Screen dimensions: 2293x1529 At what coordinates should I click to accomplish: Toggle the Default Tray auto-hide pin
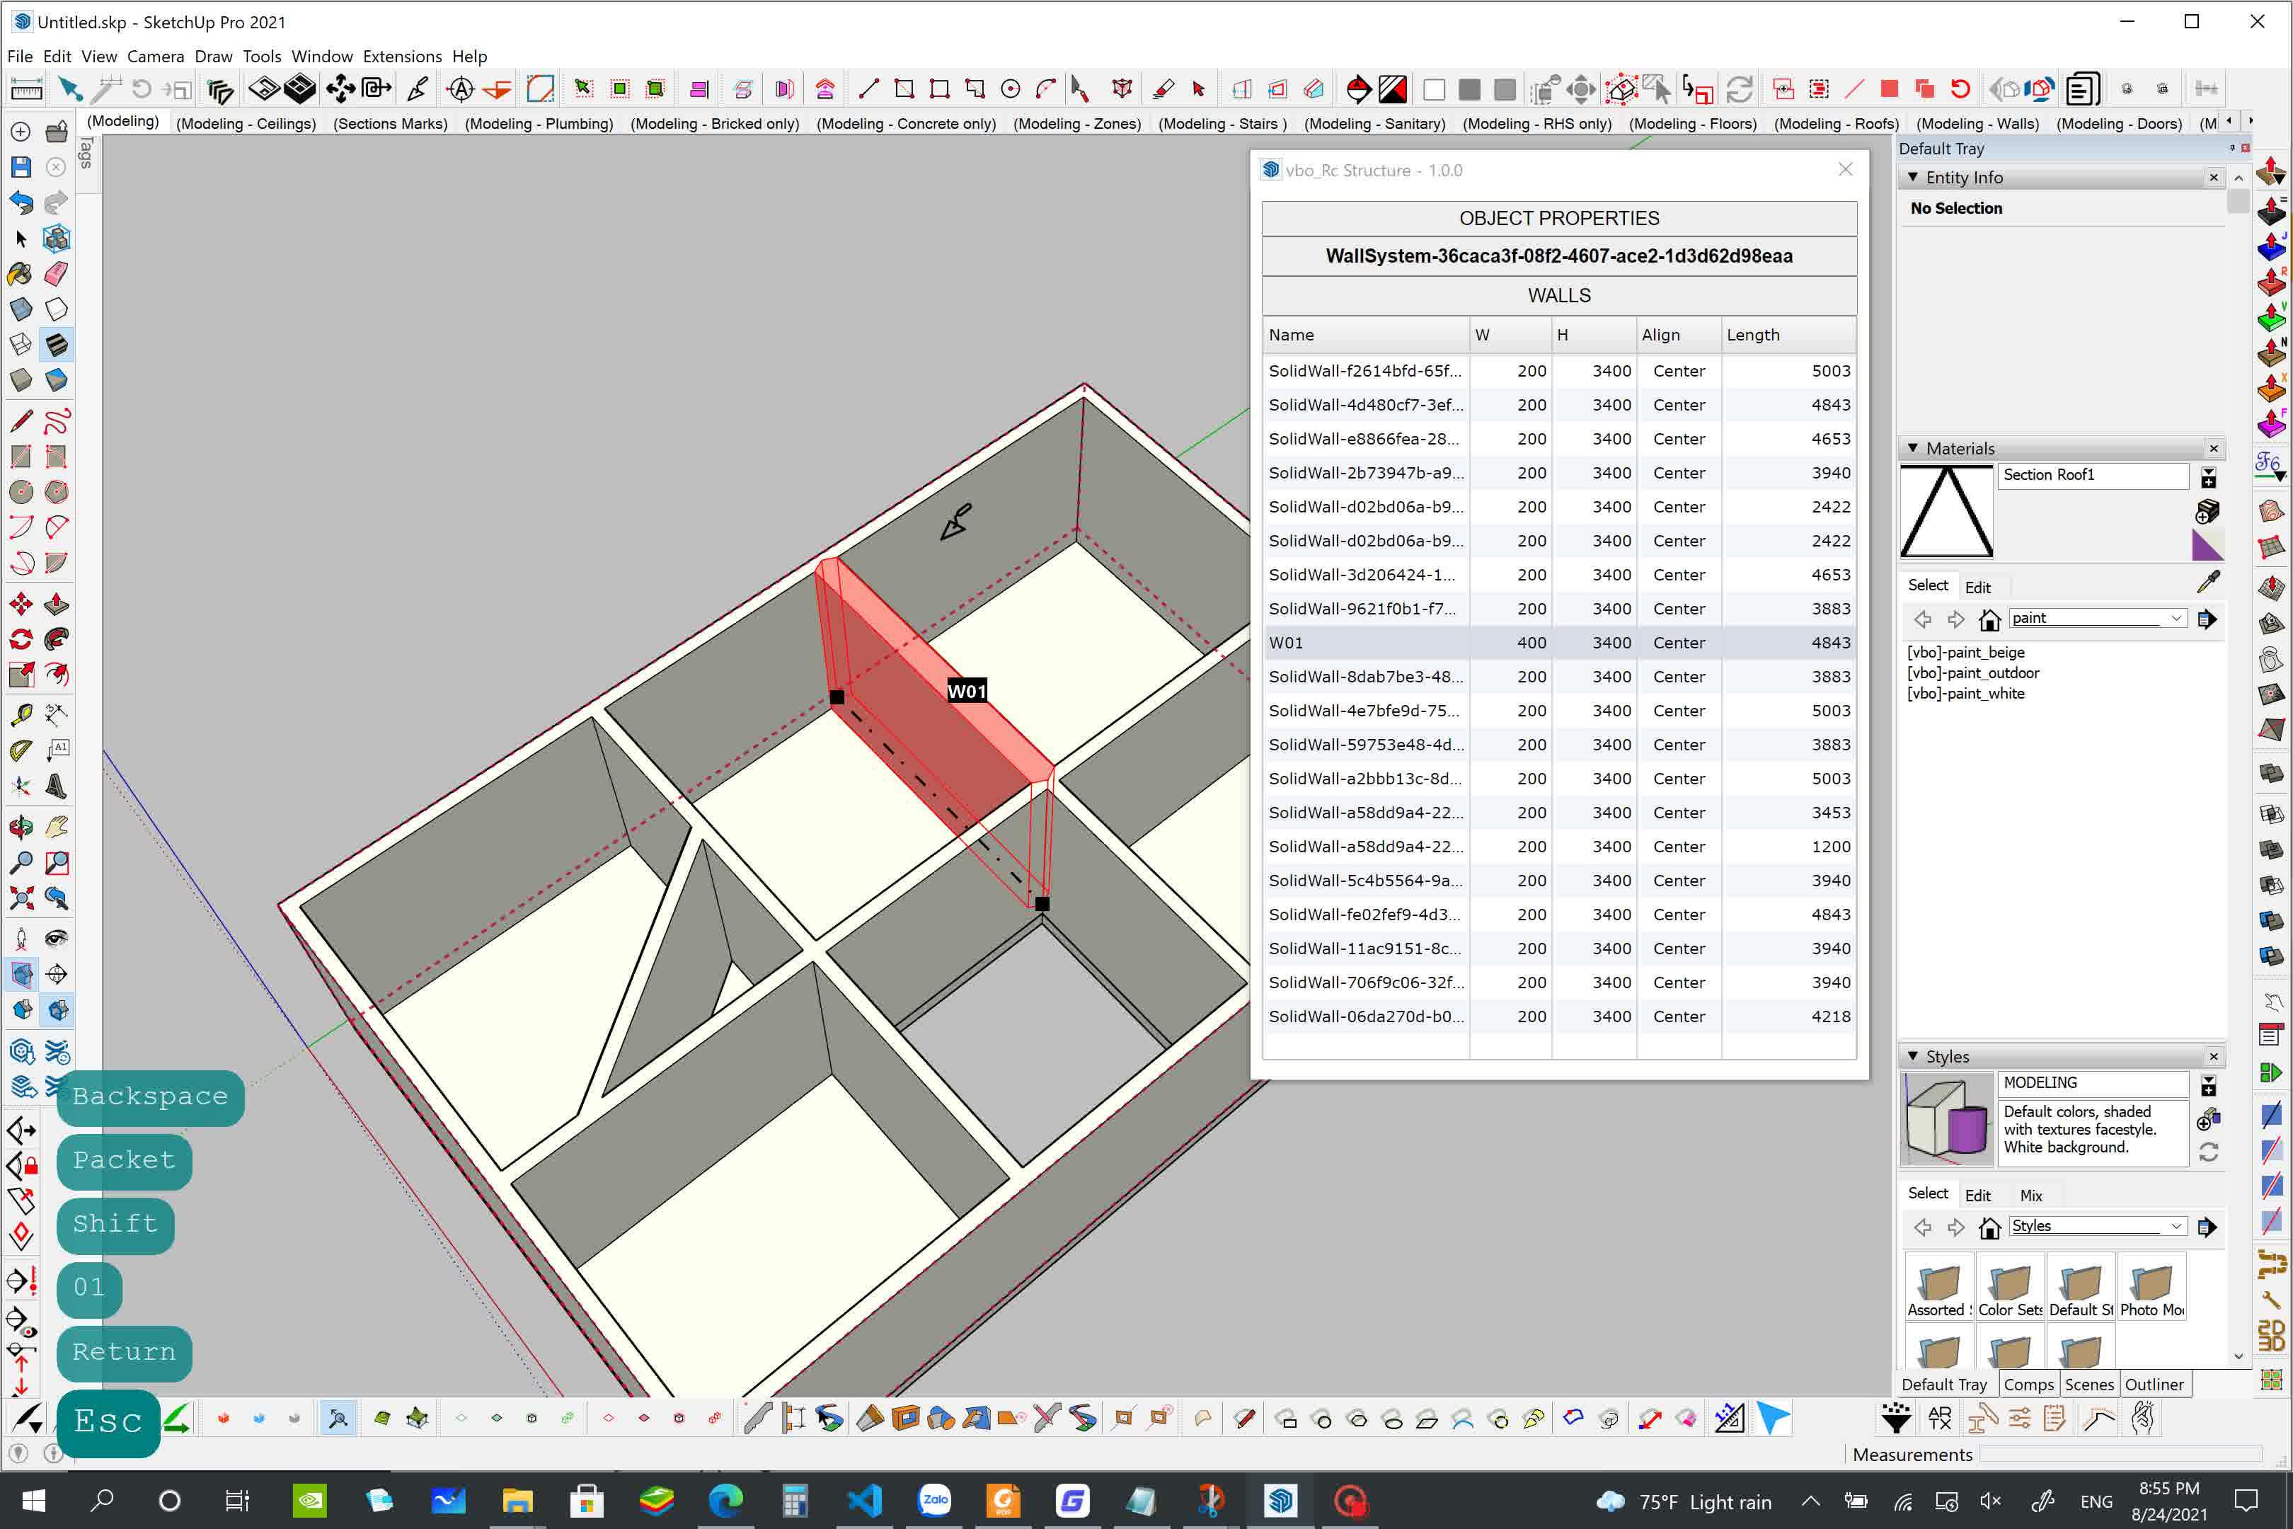(x=2231, y=148)
